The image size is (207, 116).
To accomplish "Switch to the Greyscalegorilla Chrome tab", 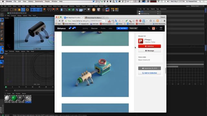I will tap(94, 17).
